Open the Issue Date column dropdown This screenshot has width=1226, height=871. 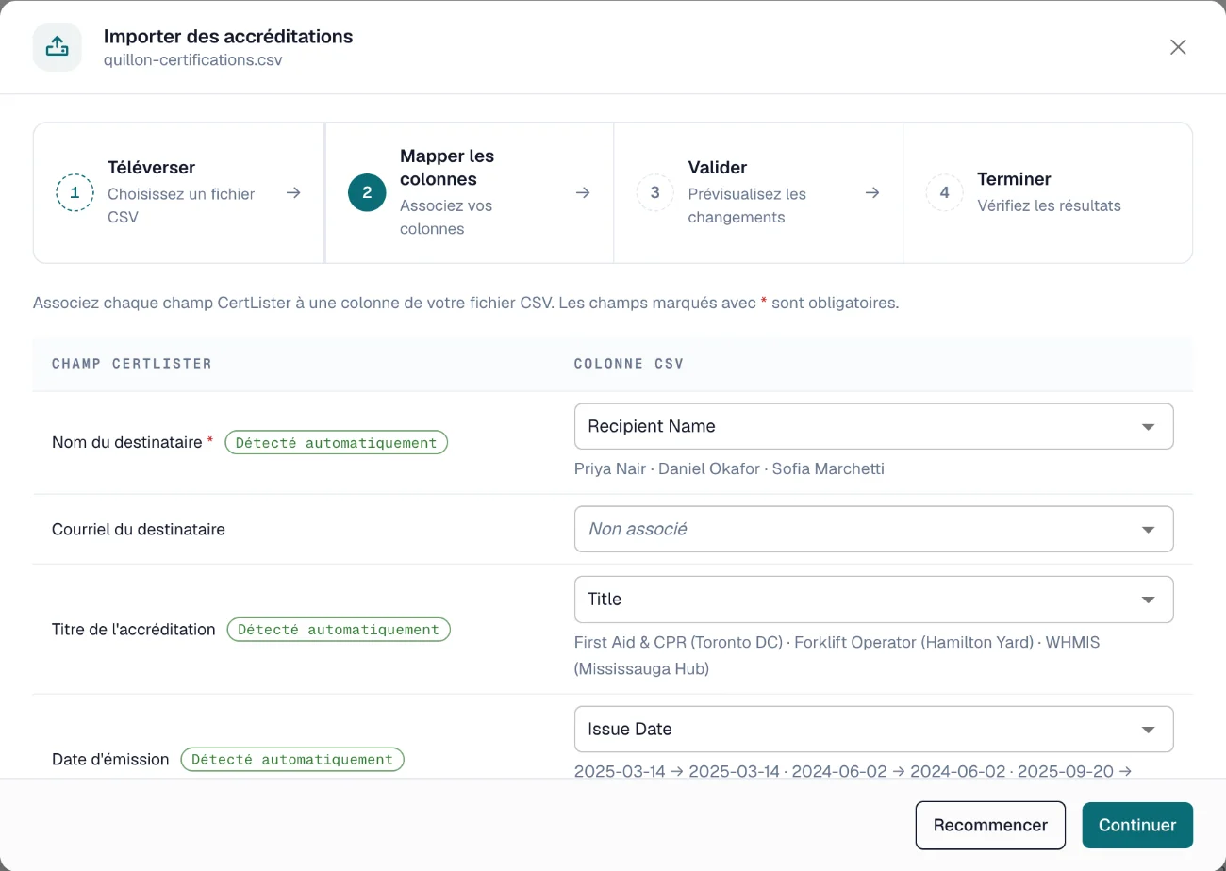(x=874, y=730)
